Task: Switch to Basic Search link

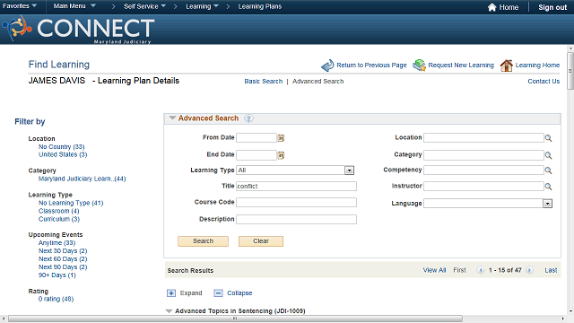Action: pos(264,82)
